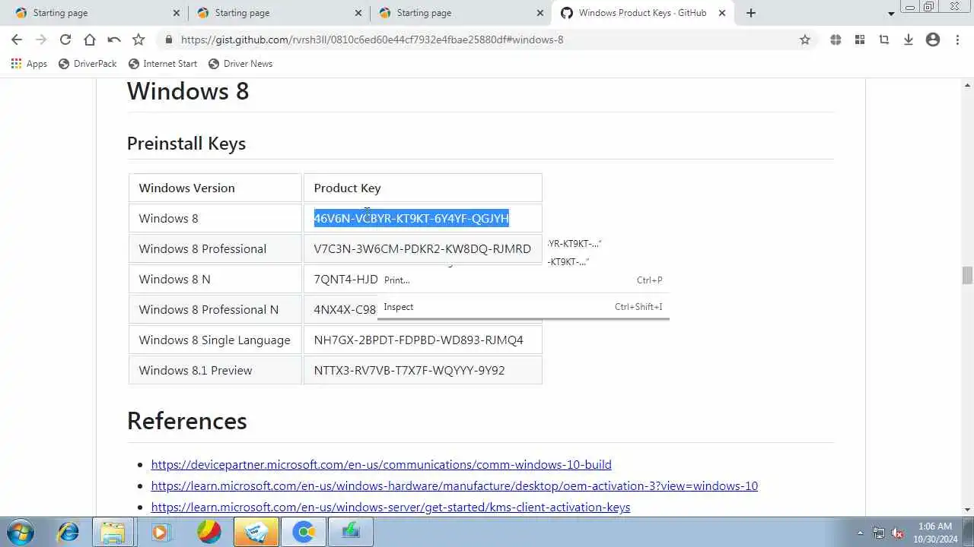974x547 pixels.
Task: Click the forward navigation arrow
Action: click(41, 40)
